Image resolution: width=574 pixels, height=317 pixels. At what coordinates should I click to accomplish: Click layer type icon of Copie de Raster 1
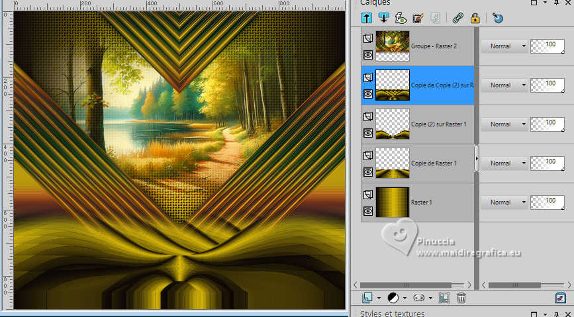[368, 156]
